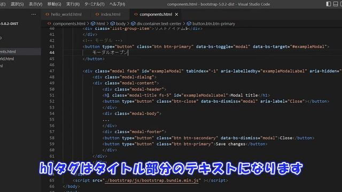Click body breadcrumb segment
Image resolution: width=342 pixels, height=192 pixels.
pyautogui.click(x=121, y=23)
